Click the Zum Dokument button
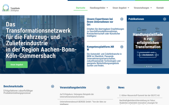 coord(148,55)
